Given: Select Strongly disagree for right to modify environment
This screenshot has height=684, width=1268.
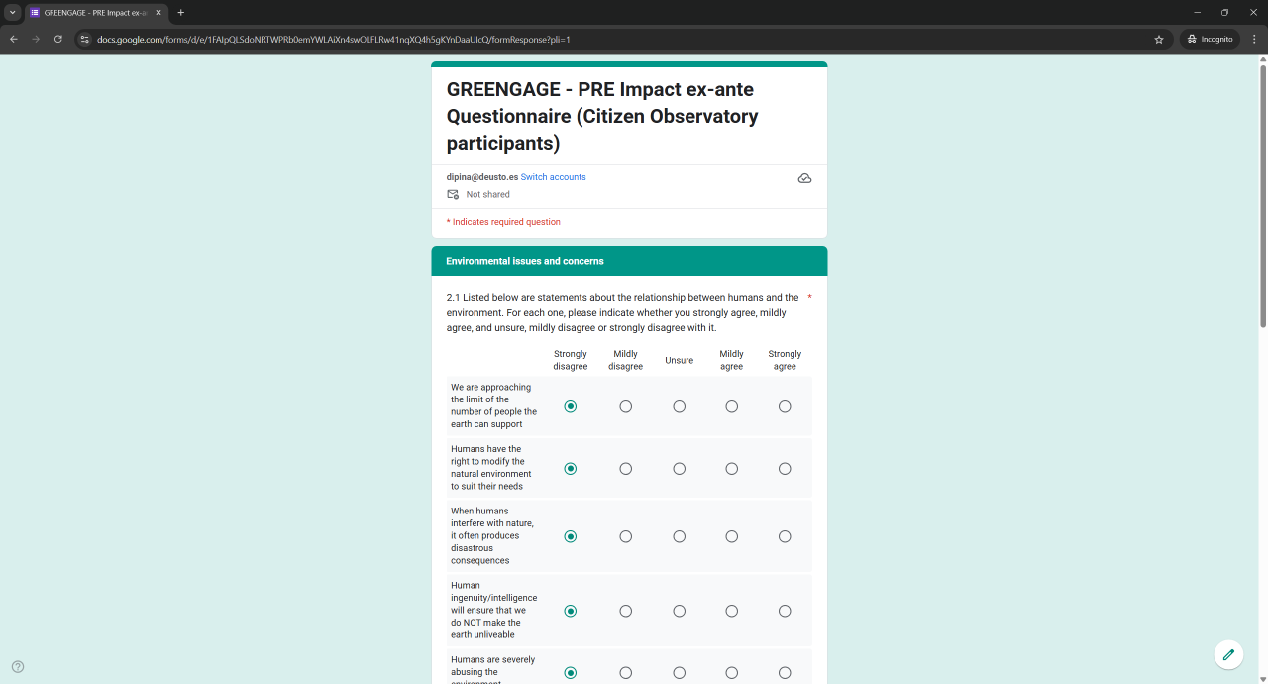Looking at the screenshot, I should point(571,468).
